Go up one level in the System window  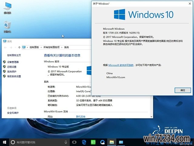(19, 47)
